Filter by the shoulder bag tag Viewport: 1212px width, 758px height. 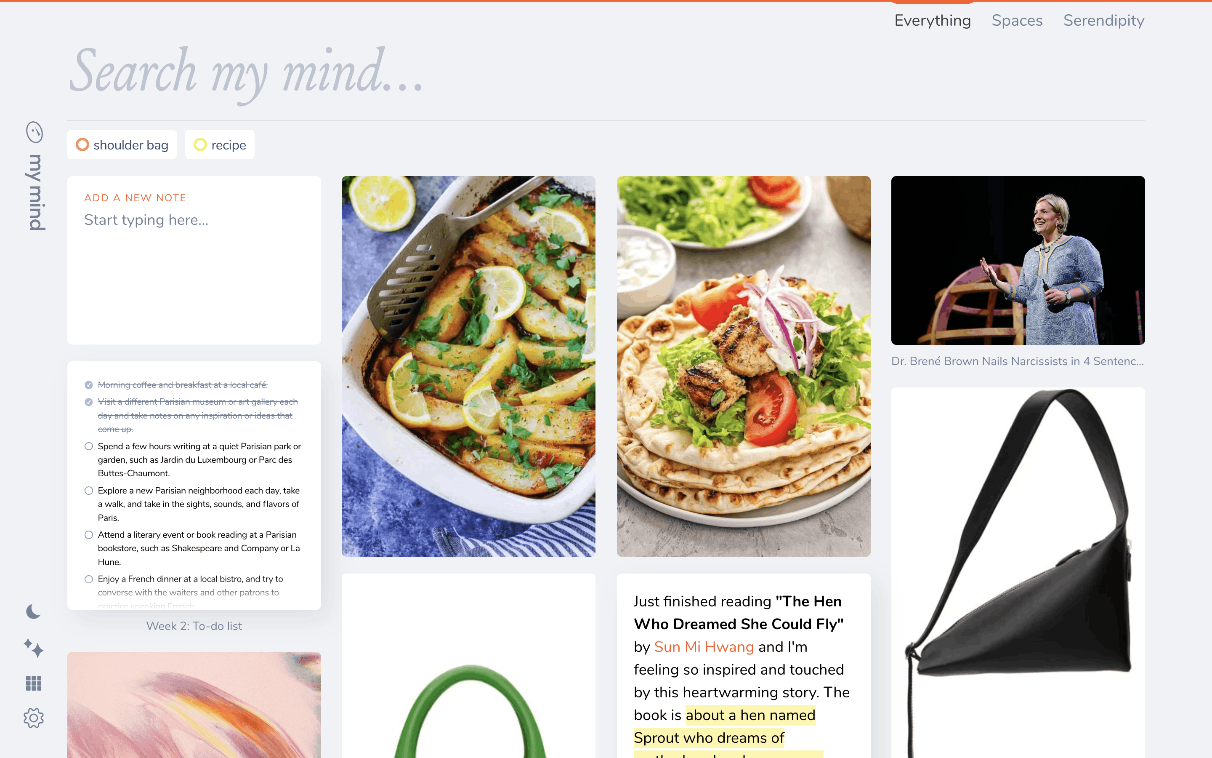click(x=122, y=144)
